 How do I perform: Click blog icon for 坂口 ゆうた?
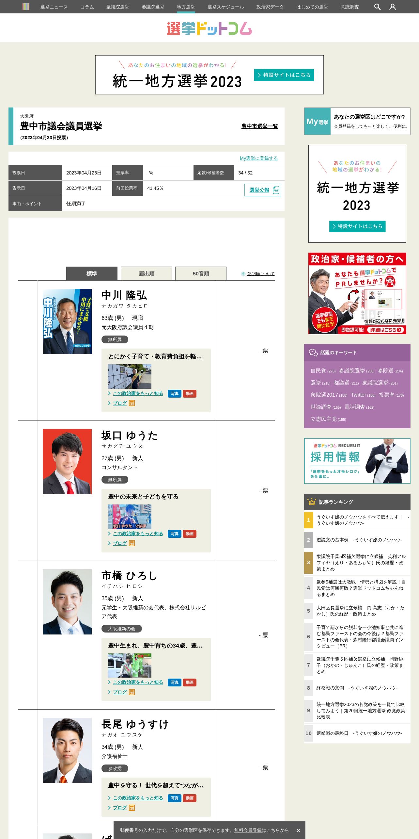(132, 543)
